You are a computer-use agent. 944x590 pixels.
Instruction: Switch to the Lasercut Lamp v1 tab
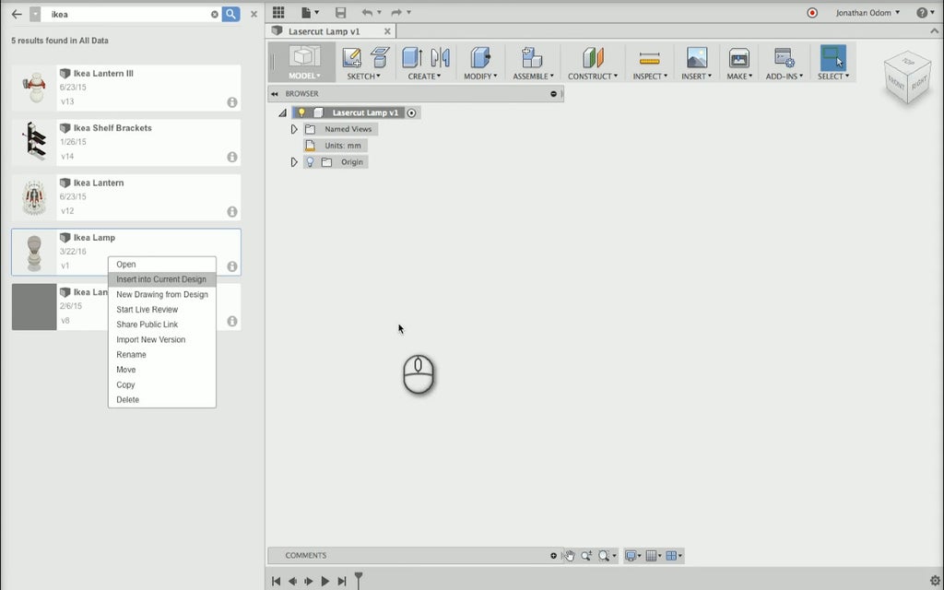point(324,31)
